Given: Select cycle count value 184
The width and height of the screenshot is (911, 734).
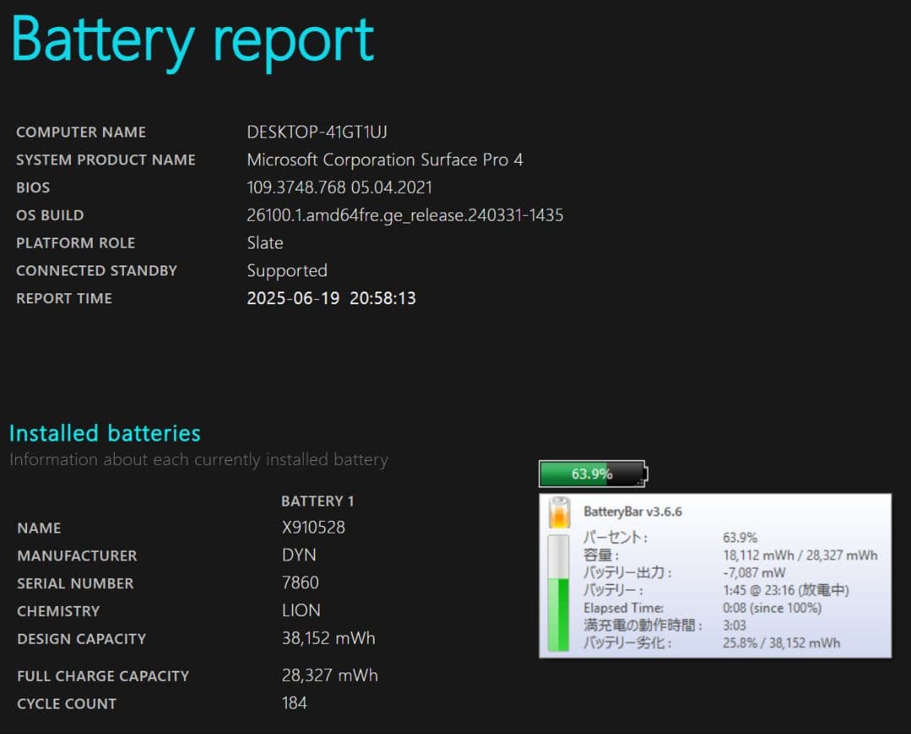Looking at the screenshot, I should coord(294,704).
